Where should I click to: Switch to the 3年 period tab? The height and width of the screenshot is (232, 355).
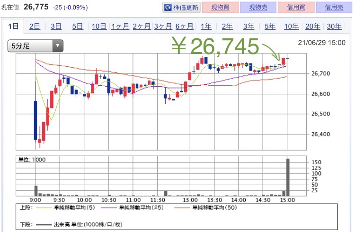(248, 27)
